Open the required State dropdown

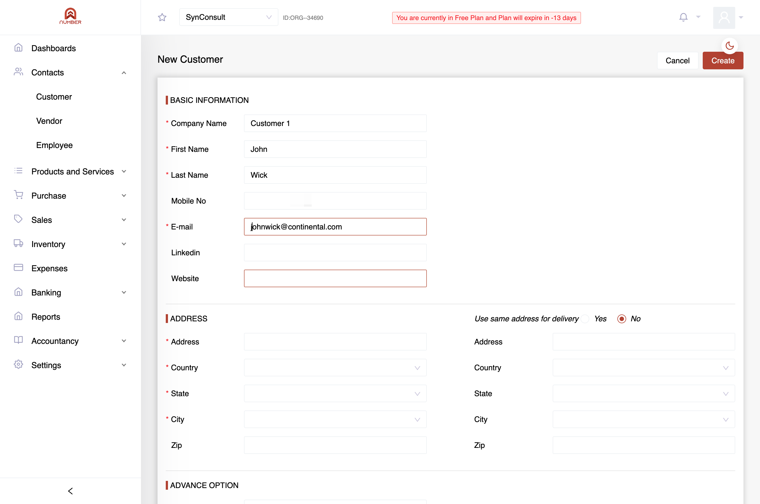335,393
